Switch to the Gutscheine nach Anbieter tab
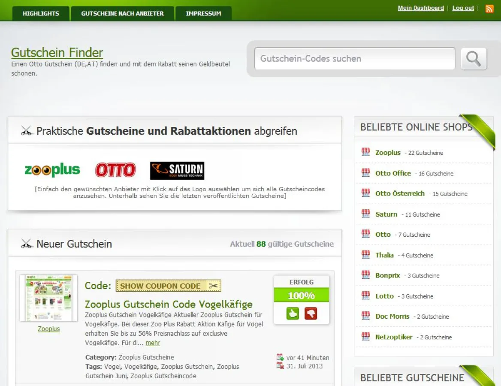This screenshot has width=501, height=386. click(x=122, y=13)
